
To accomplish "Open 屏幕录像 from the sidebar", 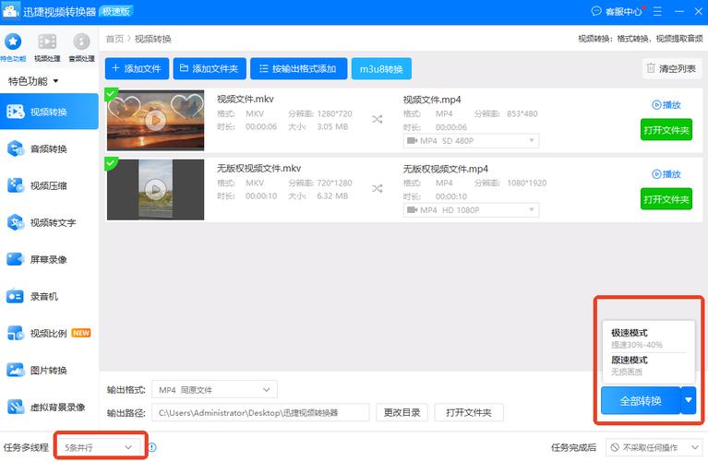I will (49, 259).
